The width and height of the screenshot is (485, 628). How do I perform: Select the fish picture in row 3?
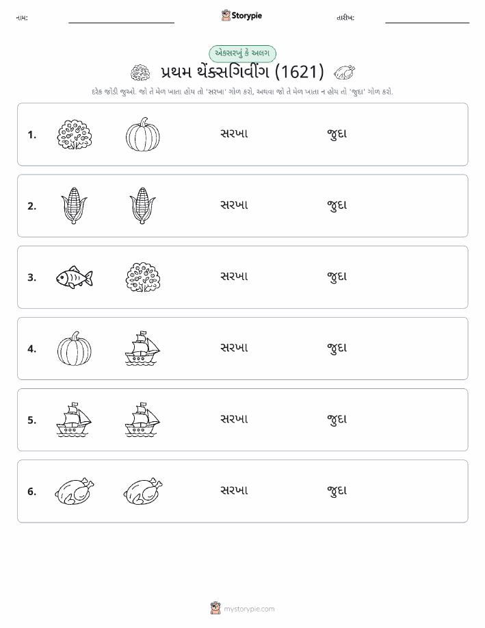[x=75, y=277]
